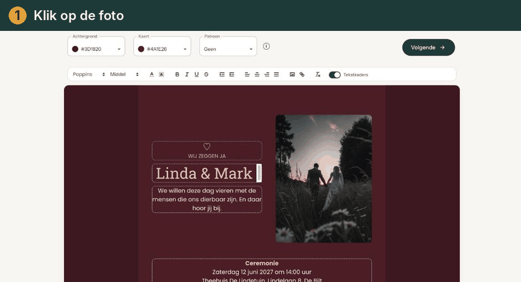Center align the text

257,74
